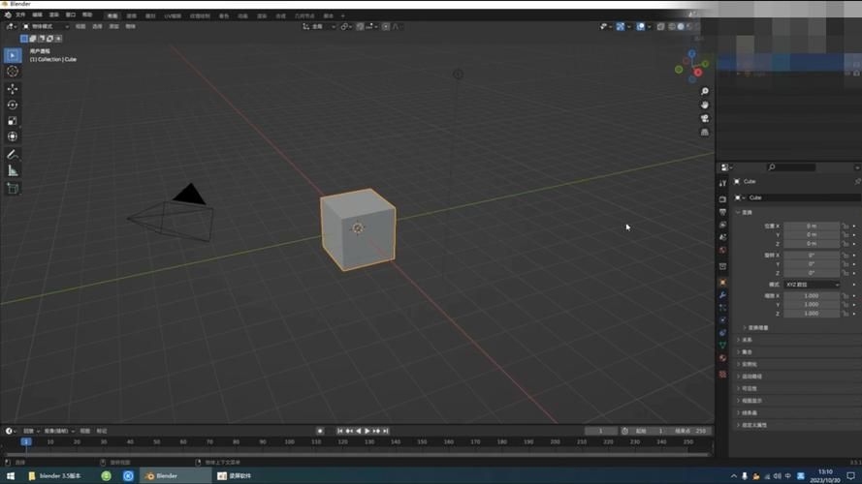The image size is (862, 484).
Task: Click the camera view icon in viewport
Action: [705, 118]
